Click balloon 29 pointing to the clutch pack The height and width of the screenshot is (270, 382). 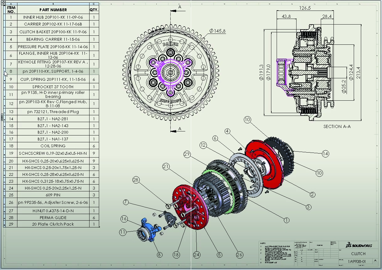pyautogui.click(x=187, y=153)
